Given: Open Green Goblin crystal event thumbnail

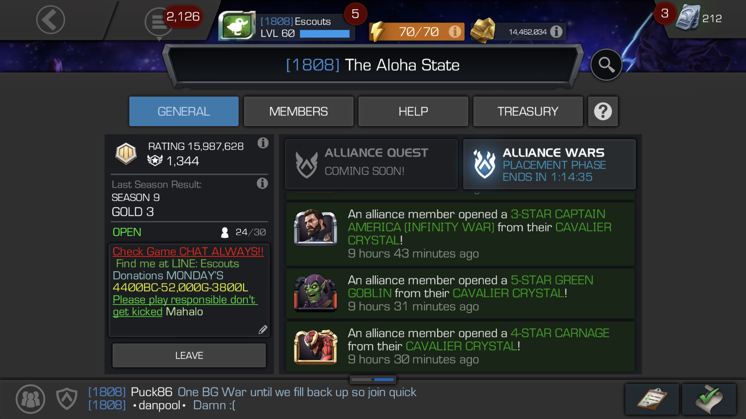Looking at the screenshot, I should coord(316,293).
